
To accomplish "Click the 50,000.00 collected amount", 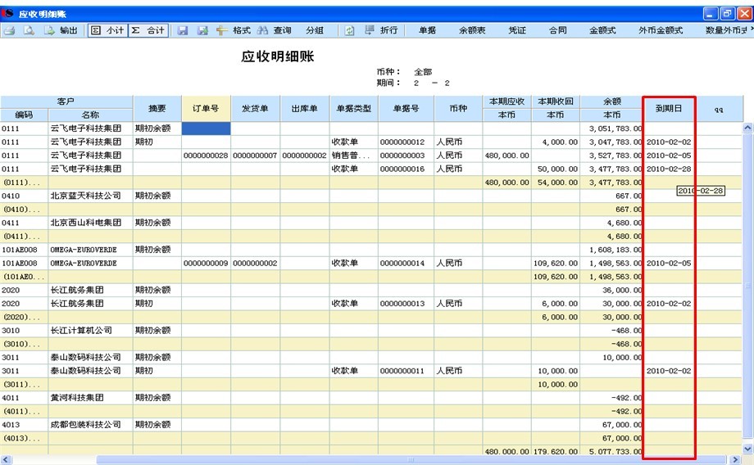I will (557, 169).
